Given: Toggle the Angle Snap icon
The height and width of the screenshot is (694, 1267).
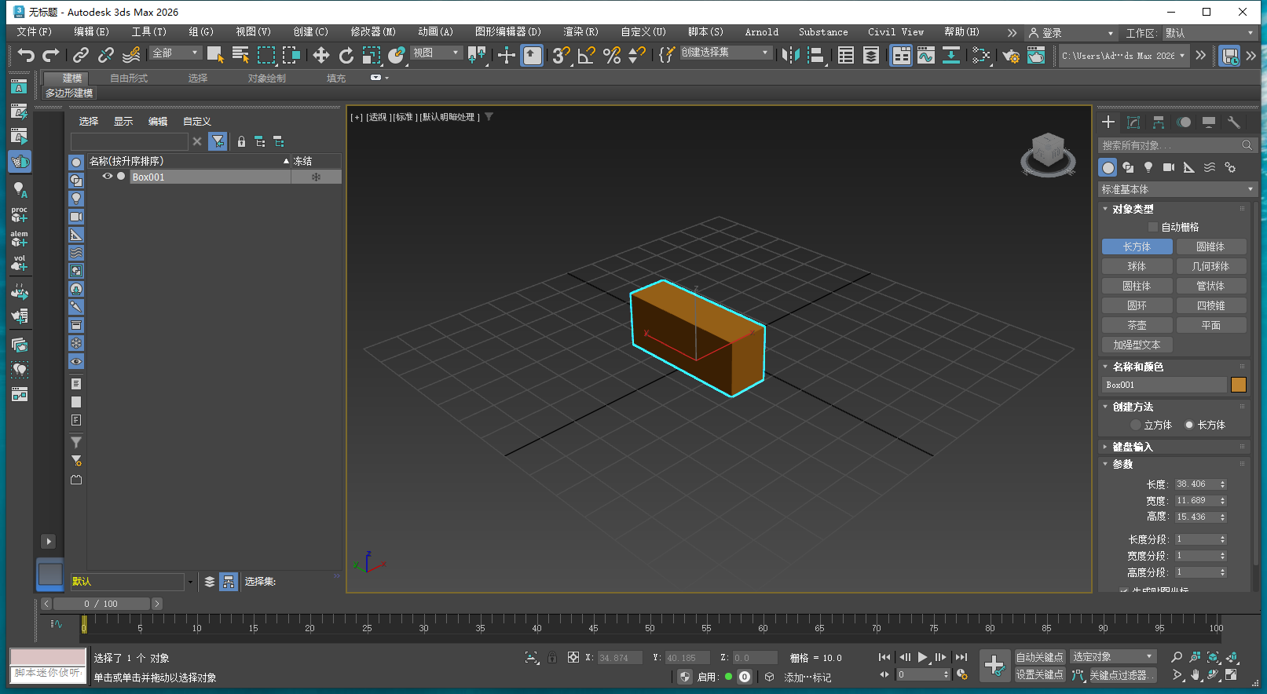Looking at the screenshot, I should pyautogui.click(x=586, y=55).
